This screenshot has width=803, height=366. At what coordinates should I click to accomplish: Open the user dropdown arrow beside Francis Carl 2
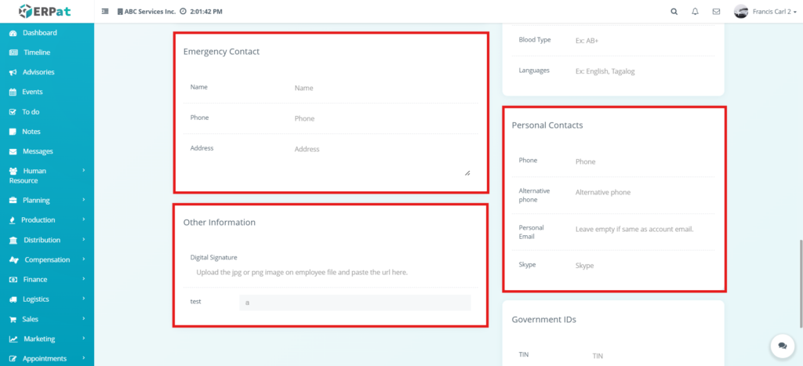pyautogui.click(x=794, y=13)
